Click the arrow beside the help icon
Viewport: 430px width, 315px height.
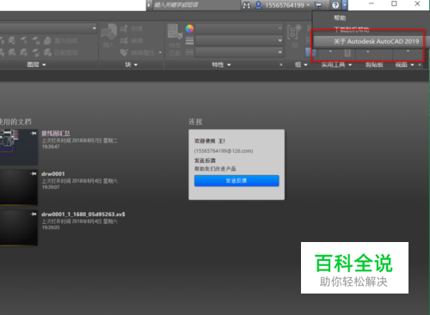(344, 5)
